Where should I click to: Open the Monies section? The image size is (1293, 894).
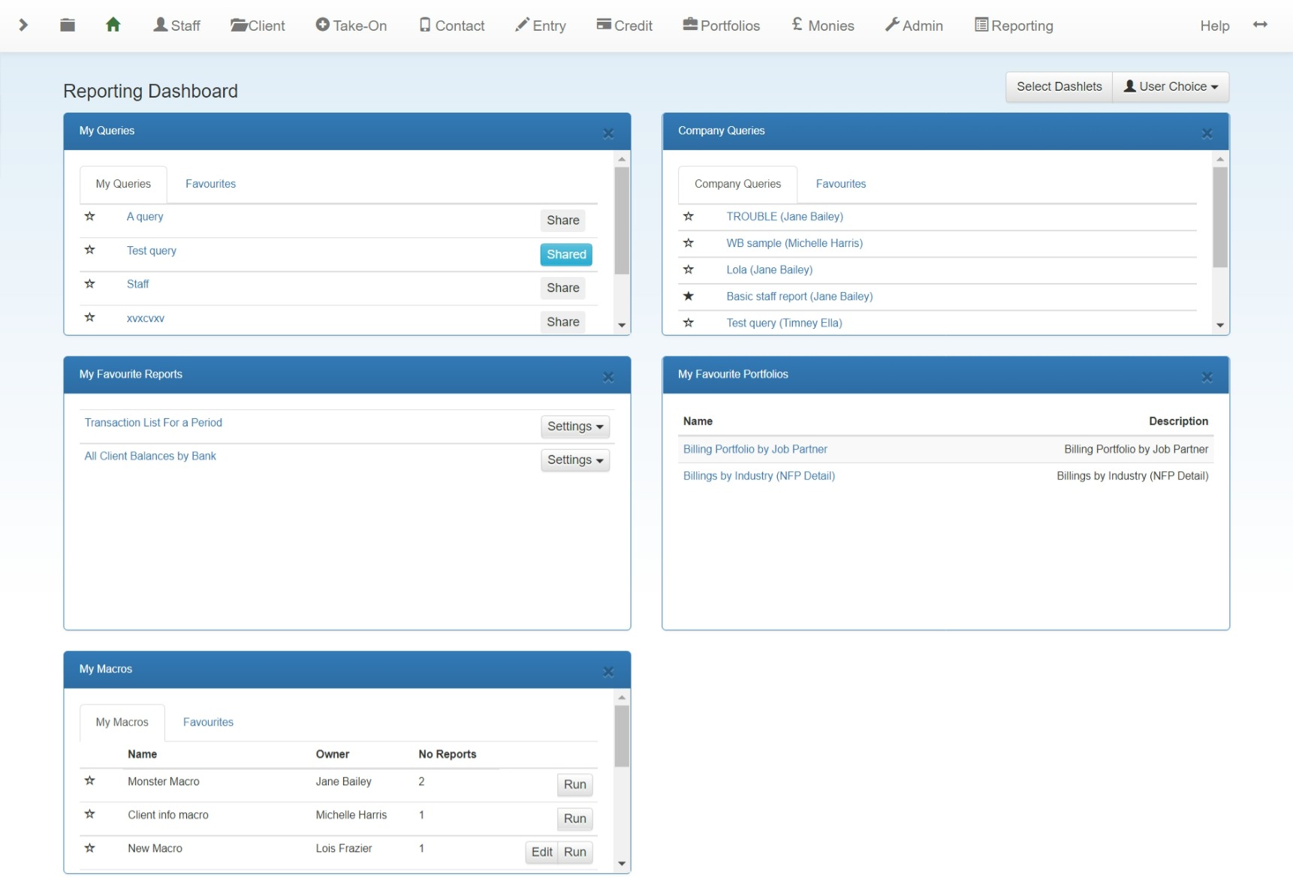point(822,25)
